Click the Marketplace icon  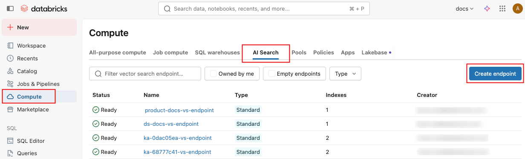[11, 109]
